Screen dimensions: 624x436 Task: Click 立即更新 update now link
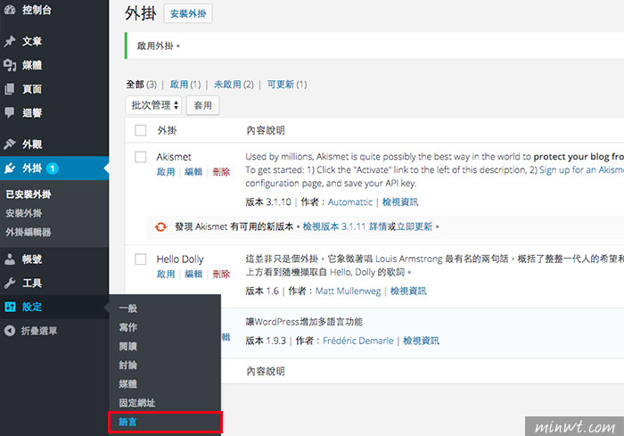[x=415, y=226]
